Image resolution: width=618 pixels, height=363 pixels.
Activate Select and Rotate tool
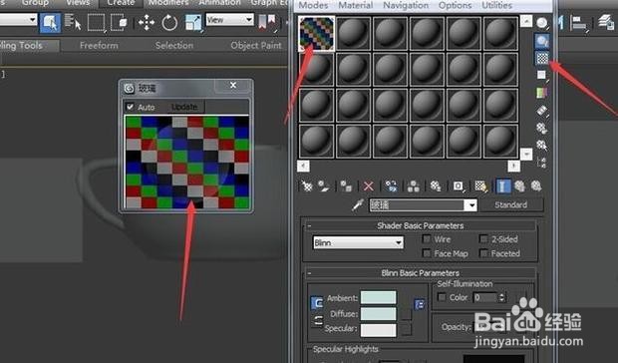pyautogui.click(x=169, y=23)
